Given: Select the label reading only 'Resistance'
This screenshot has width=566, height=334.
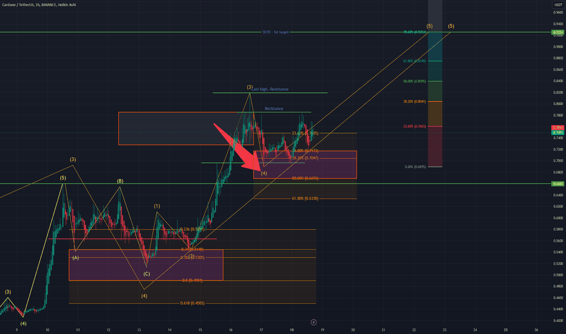Looking at the screenshot, I should click(x=274, y=109).
